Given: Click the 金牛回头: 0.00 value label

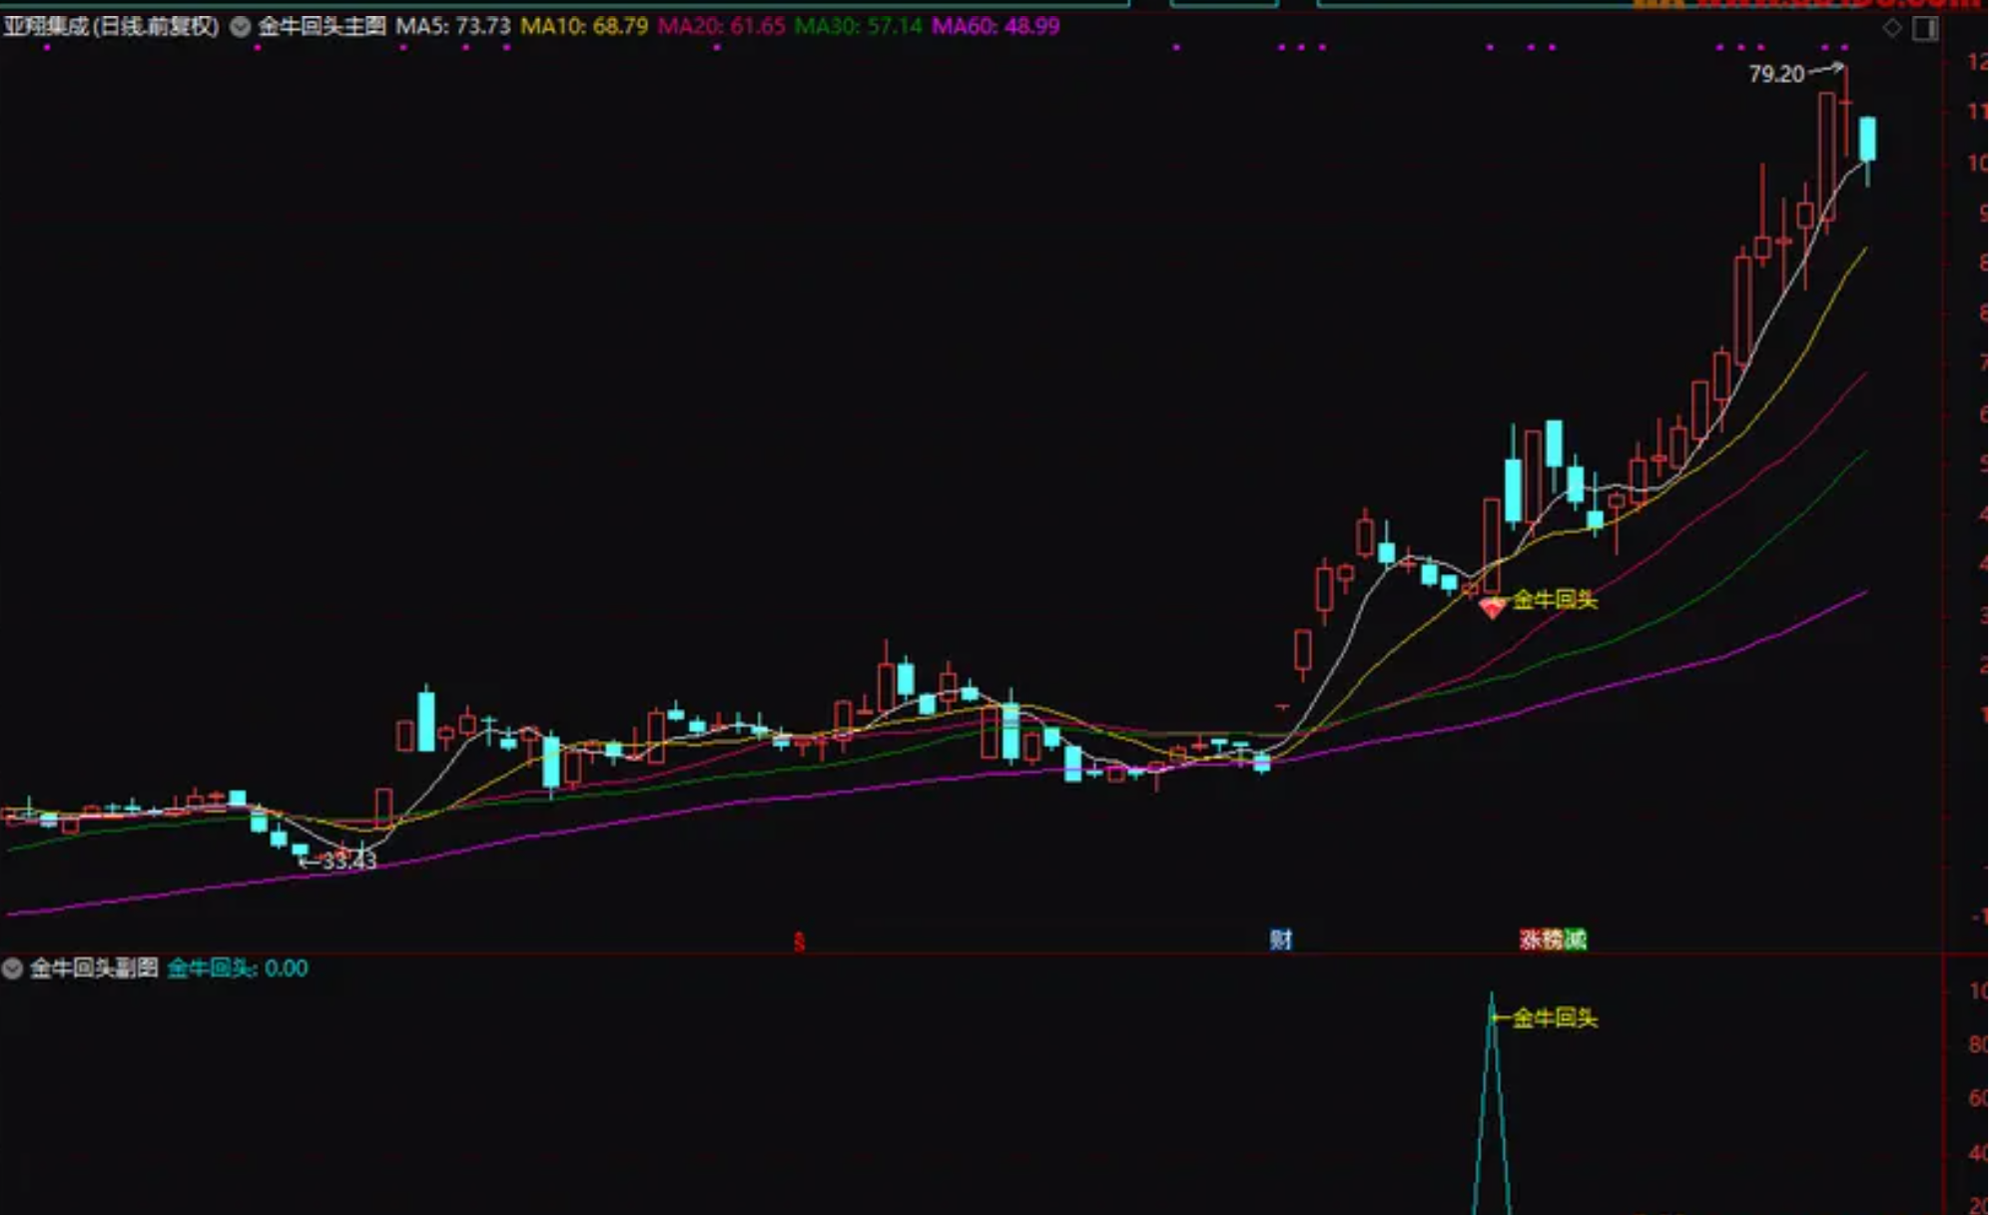Looking at the screenshot, I should 237,967.
